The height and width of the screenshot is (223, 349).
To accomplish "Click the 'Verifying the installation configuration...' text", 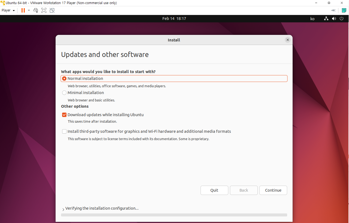I will coord(102,208).
